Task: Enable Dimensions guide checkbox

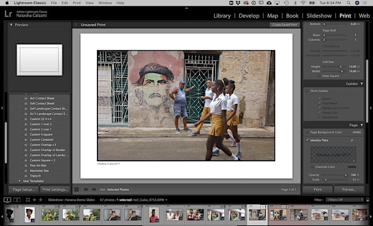Action: pyautogui.click(x=319, y=117)
